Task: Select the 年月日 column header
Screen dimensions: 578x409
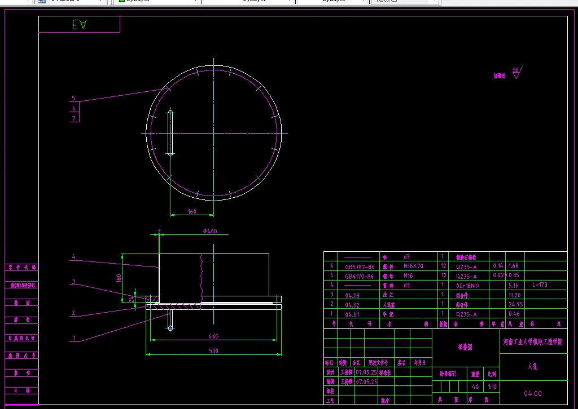Action: [419, 363]
